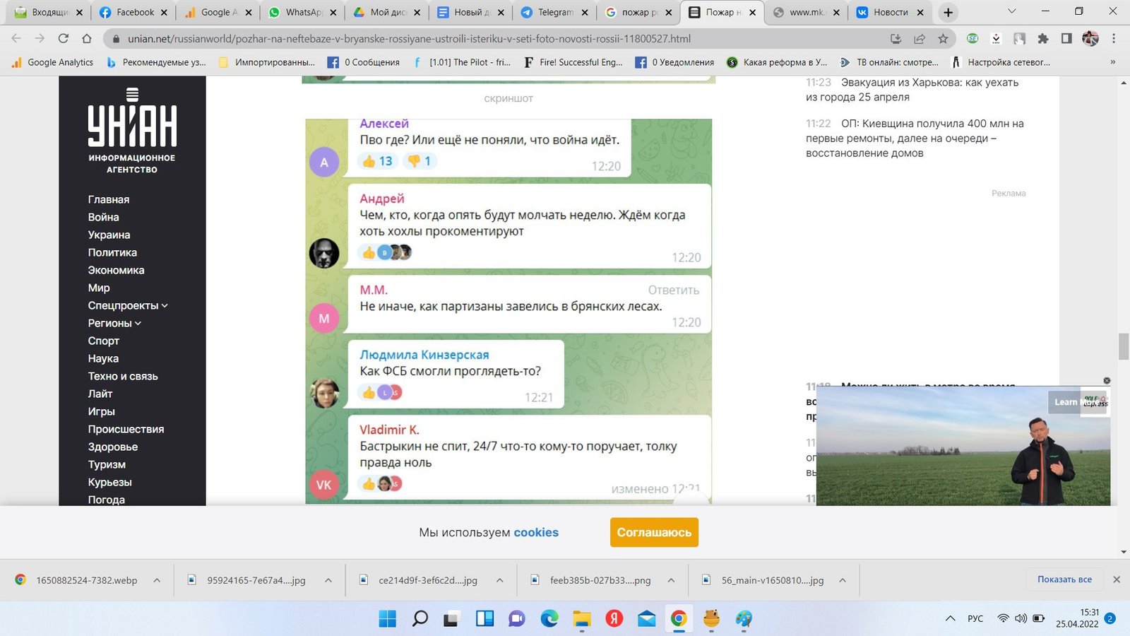The width and height of the screenshot is (1130, 636).
Task: Click the page vertical scrollbar thumb
Action: [x=1124, y=346]
